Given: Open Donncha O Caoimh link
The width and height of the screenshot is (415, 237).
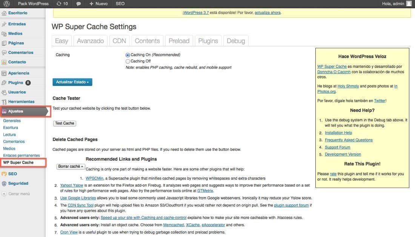Looking at the screenshot, I should click(x=334, y=72).
